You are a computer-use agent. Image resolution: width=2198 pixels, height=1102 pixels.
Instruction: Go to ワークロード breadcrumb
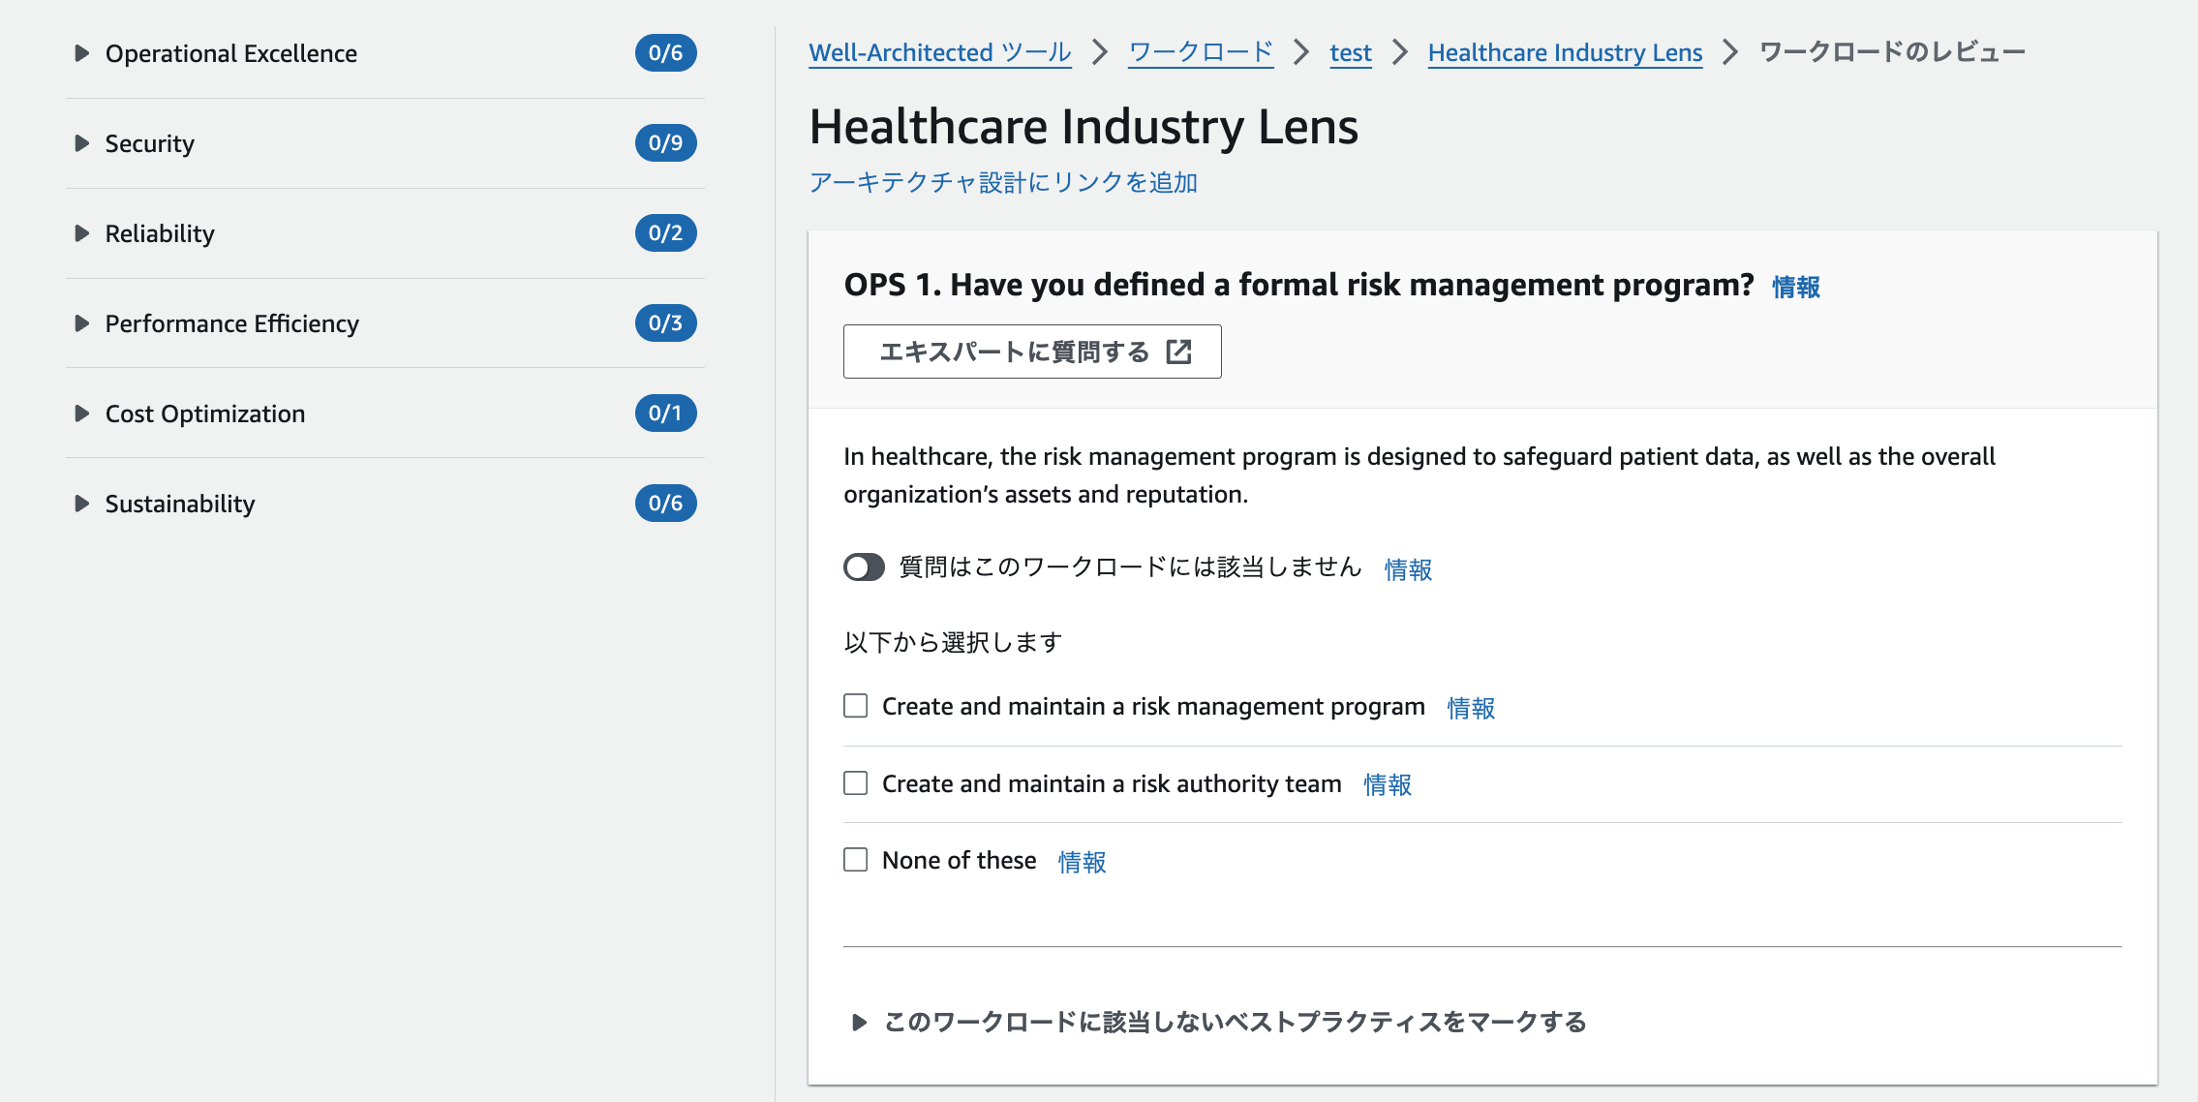(1201, 52)
